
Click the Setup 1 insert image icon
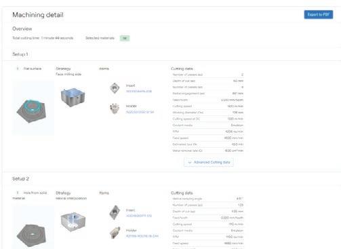pyautogui.click(x=115, y=88)
